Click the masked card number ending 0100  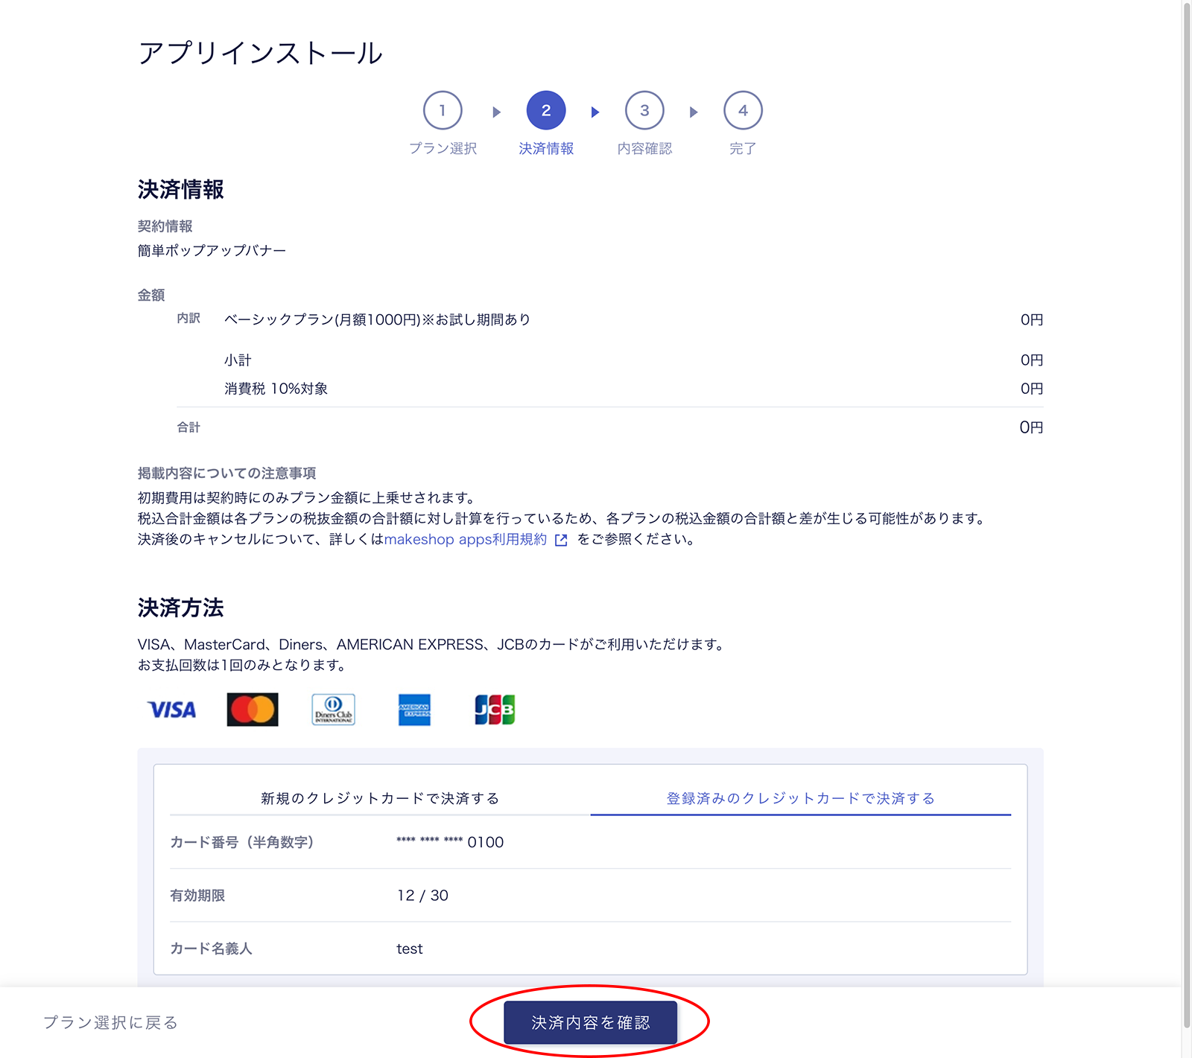point(450,842)
